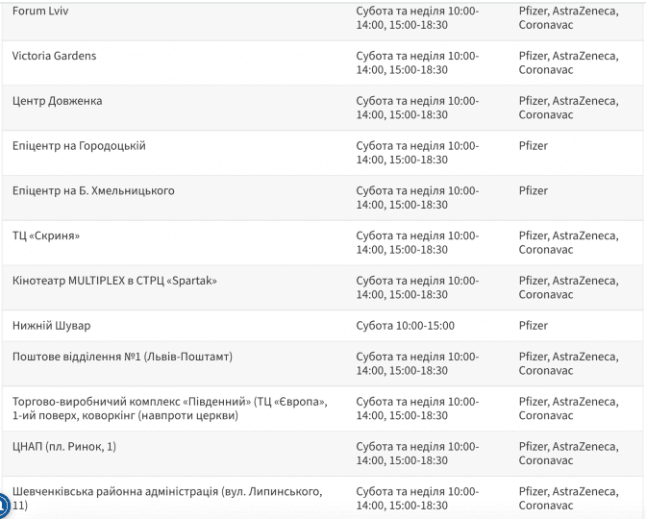Click the Pfizer cell for Нижній Шувар
Image resolution: width=646 pixels, height=519 pixels.
click(533, 326)
